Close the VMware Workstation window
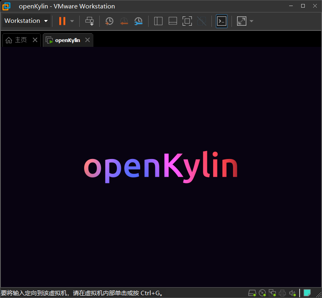 tap(315, 6)
